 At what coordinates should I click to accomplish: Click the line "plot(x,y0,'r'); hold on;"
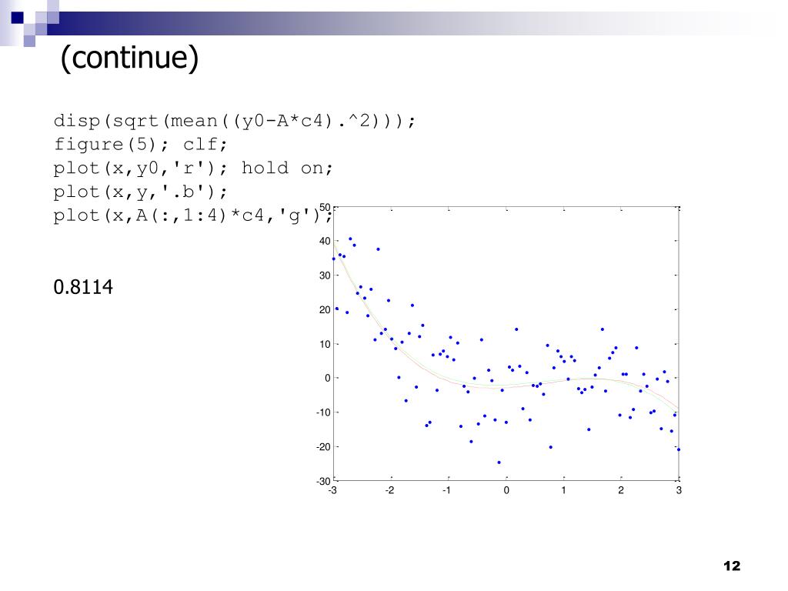pos(193,169)
